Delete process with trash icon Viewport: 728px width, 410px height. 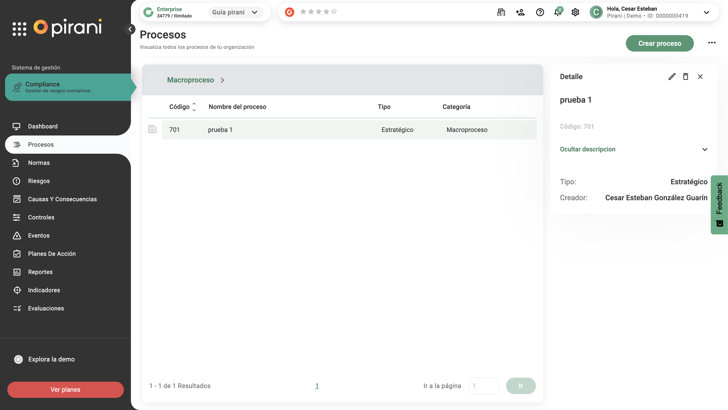click(x=685, y=77)
